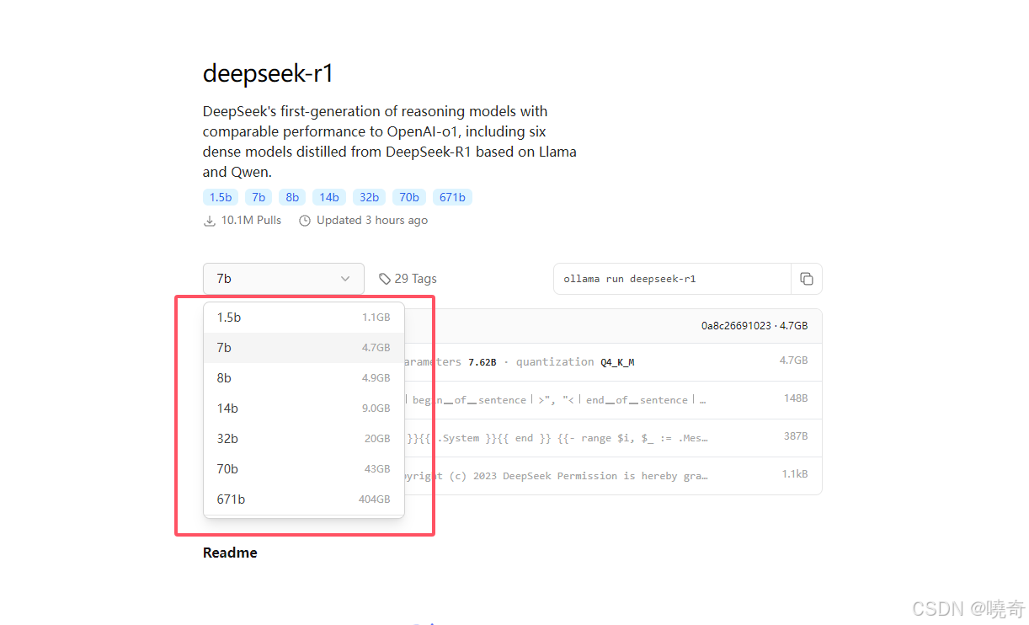Screen dimensions: 1029x625
Task: Click the 10.1M Pulls text
Action: pyautogui.click(x=251, y=221)
